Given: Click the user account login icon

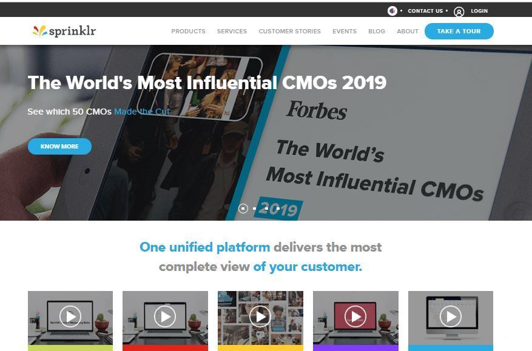Looking at the screenshot, I should click(x=459, y=12).
